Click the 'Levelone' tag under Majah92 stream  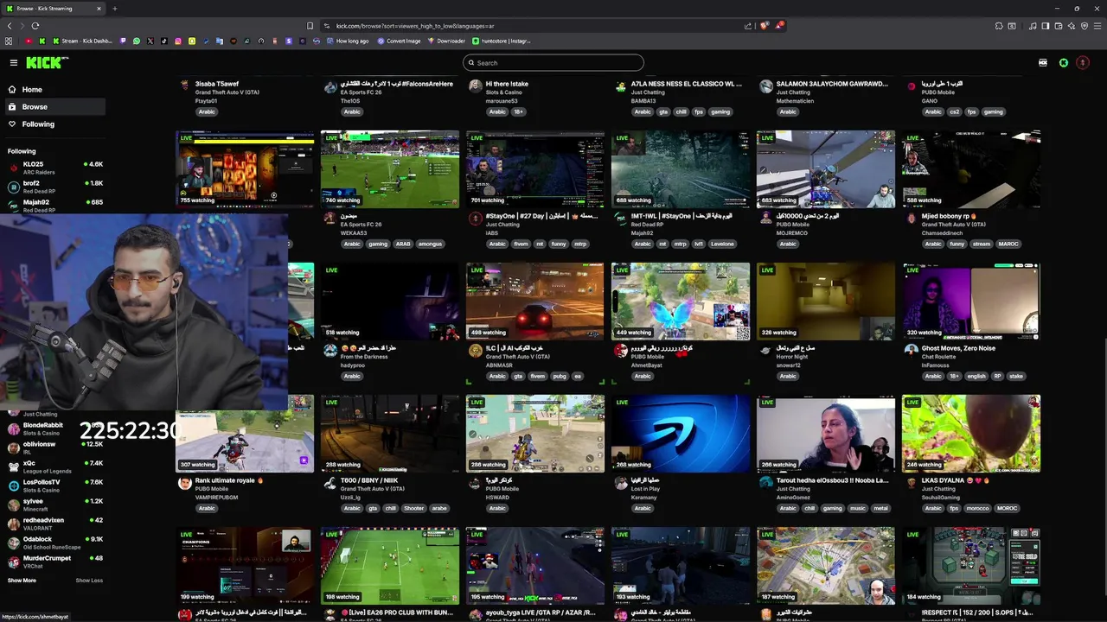(722, 244)
